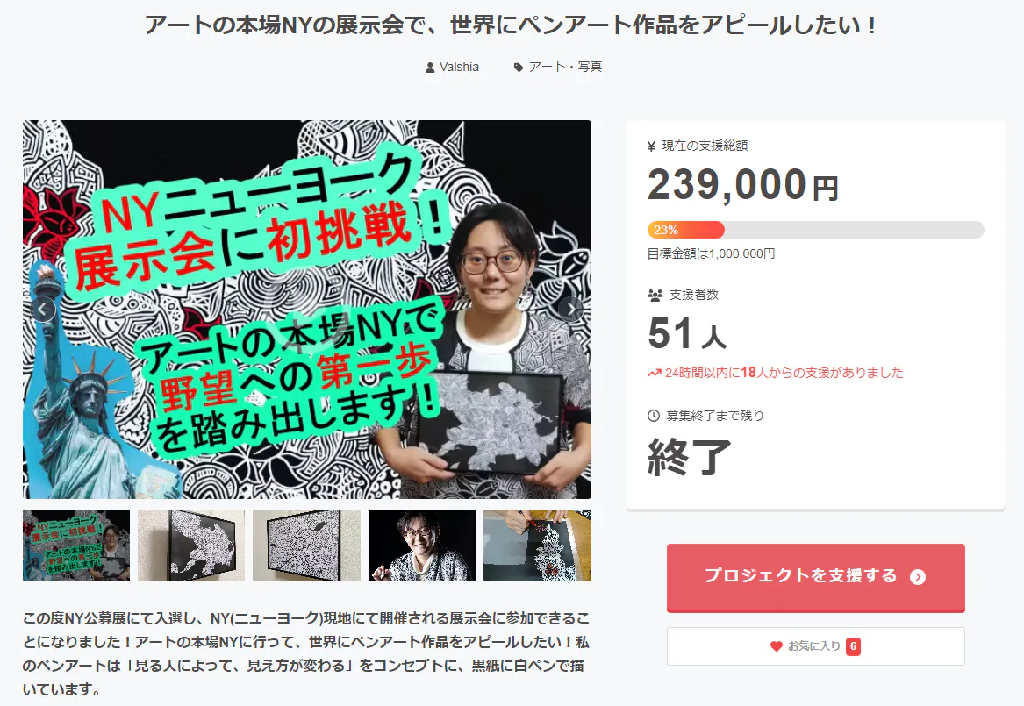Go to the previous slide with left arrow
Screen dimensions: 1024x706
coord(44,310)
